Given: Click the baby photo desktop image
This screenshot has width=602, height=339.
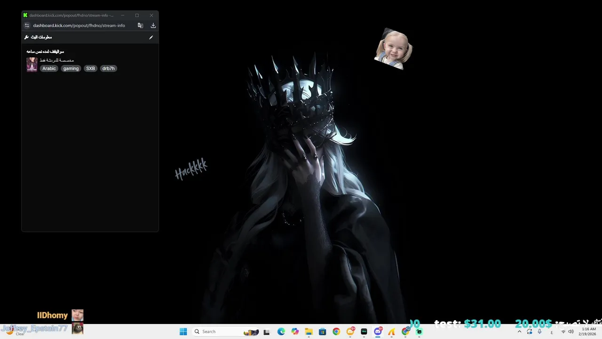Looking at the screenshot, I should coord(393,49).
